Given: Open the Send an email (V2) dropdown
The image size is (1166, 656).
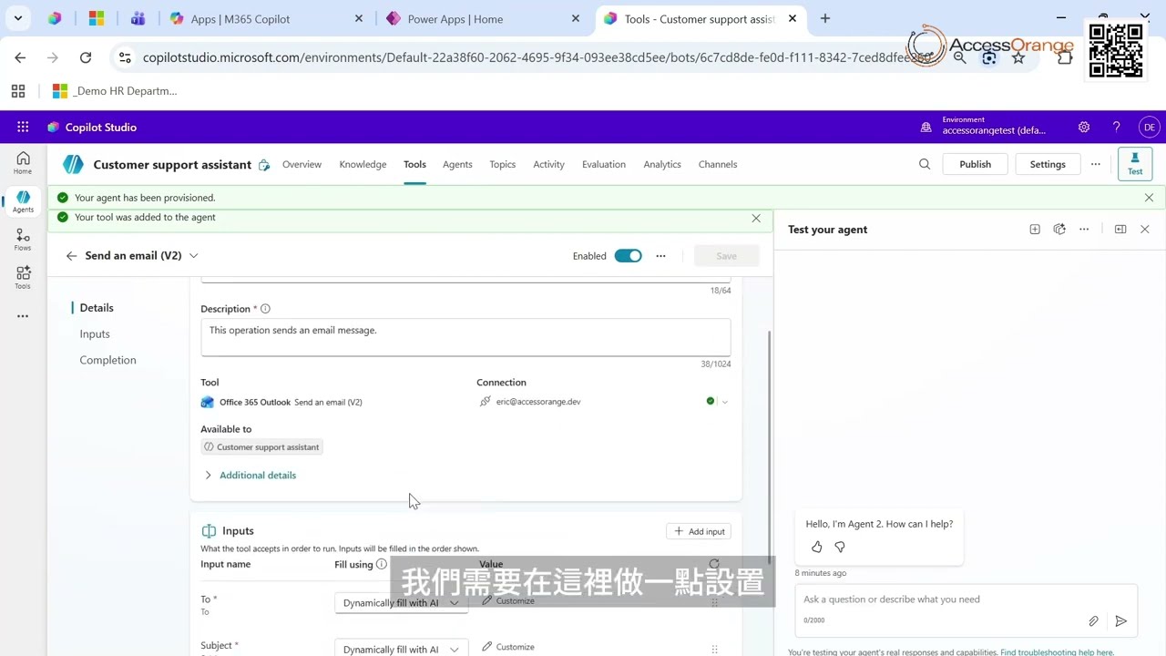Looking at the screenshot, I should (x=193, y=256).
